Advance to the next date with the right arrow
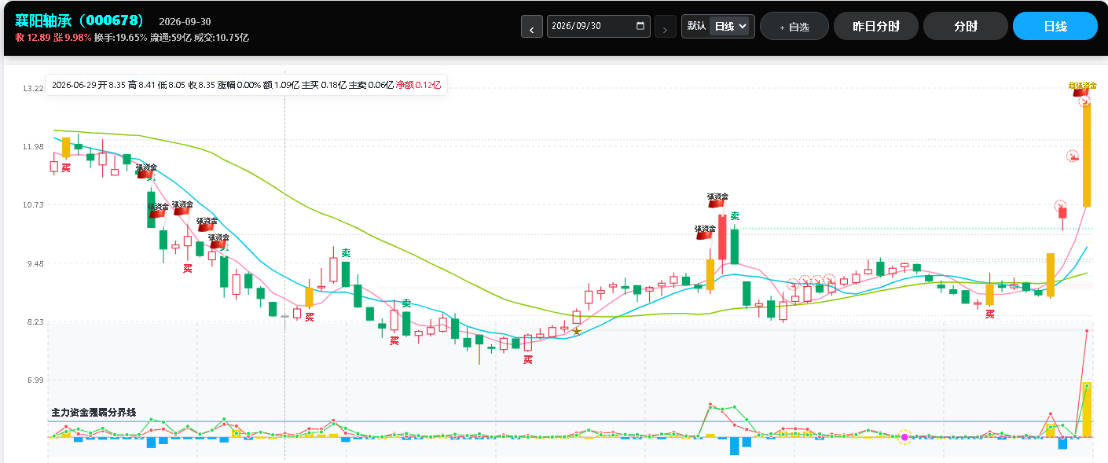Image resolution: width=1108 pixels, height=463 pixels. pyautogui.click(x=665, y=26)
